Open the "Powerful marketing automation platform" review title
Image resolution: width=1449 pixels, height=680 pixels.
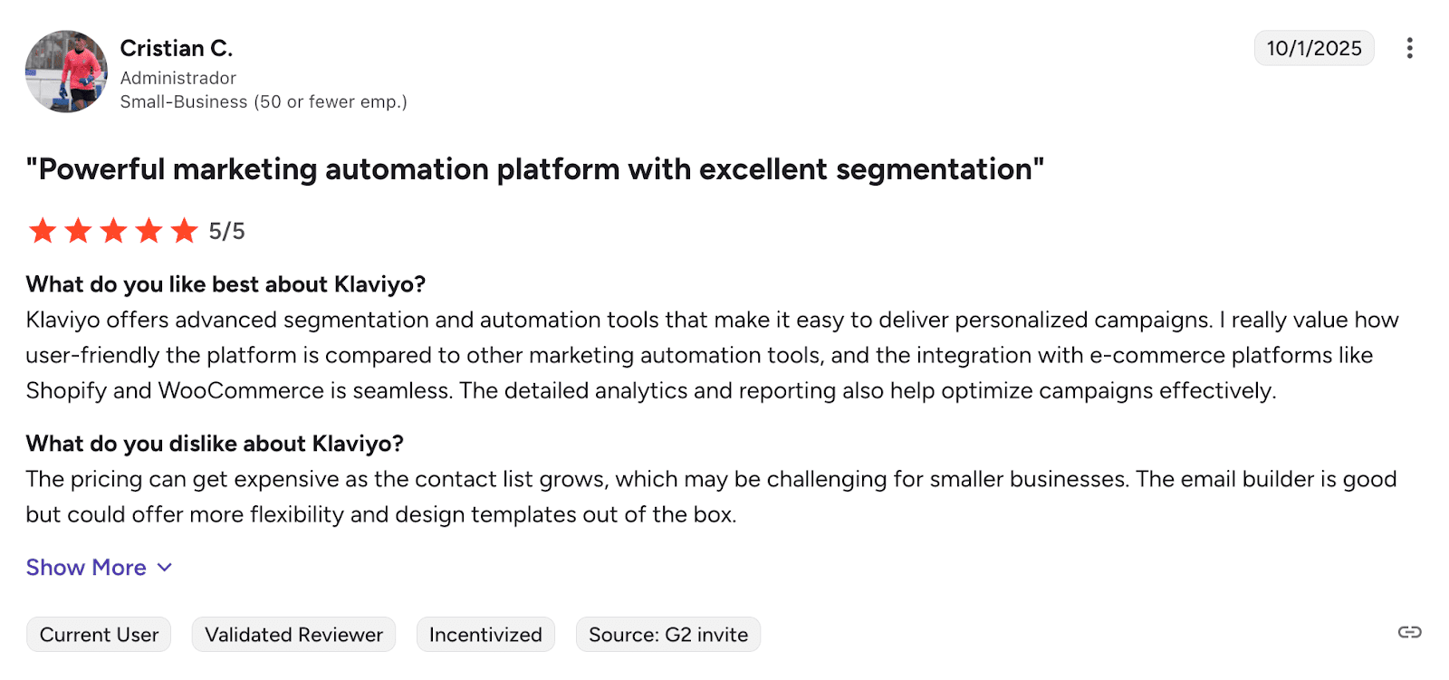click(534, 169)
